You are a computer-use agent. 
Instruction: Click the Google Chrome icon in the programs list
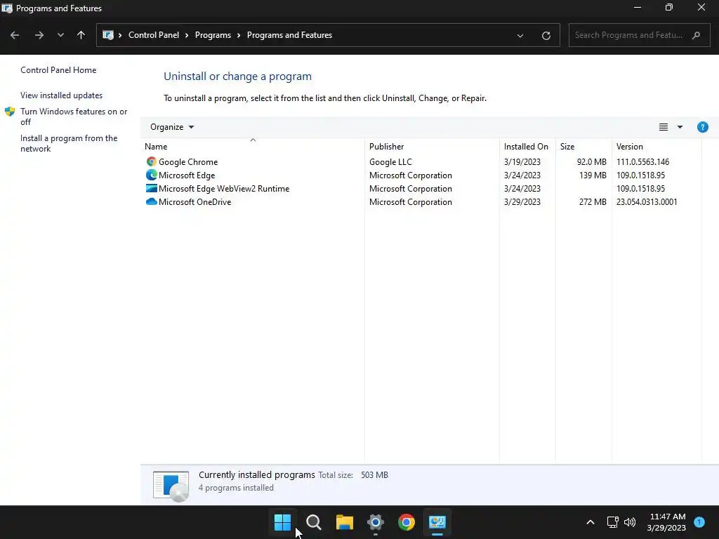click(152, 162)
